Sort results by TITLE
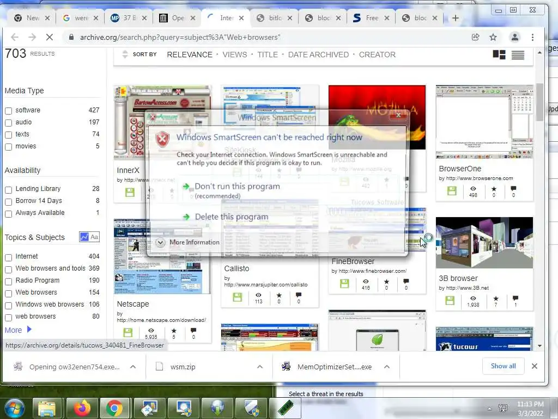Viewport: 558px width, 419px height. pyautogui.click(x=267, y=55)
